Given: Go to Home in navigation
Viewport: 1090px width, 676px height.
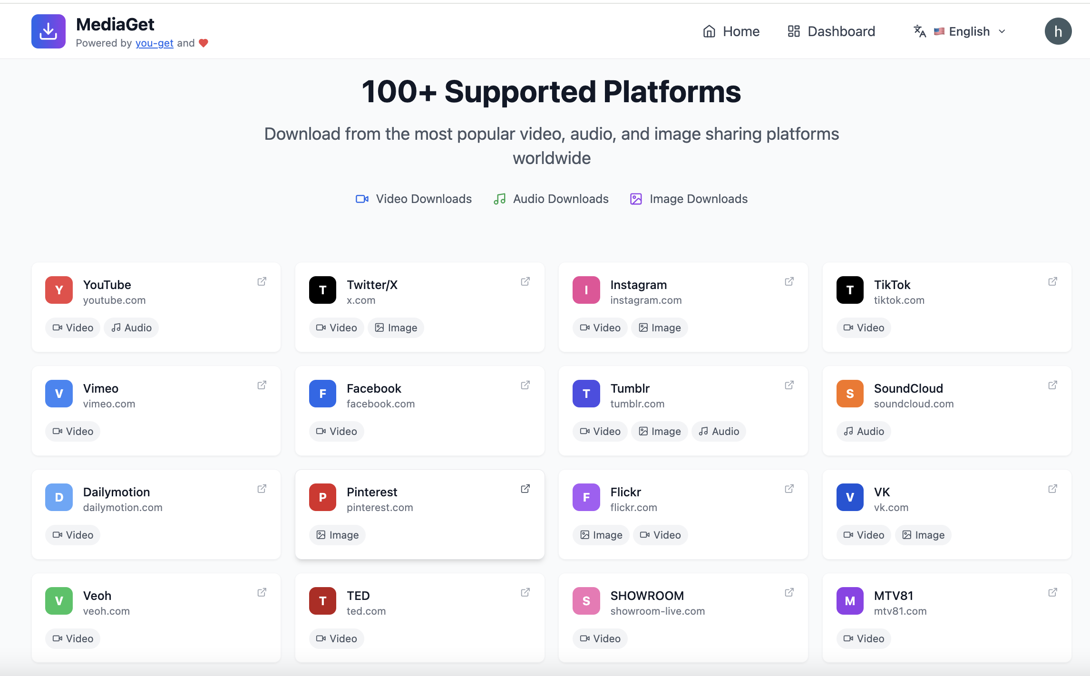Looking at the screenshot, I should tap(731, 31).
